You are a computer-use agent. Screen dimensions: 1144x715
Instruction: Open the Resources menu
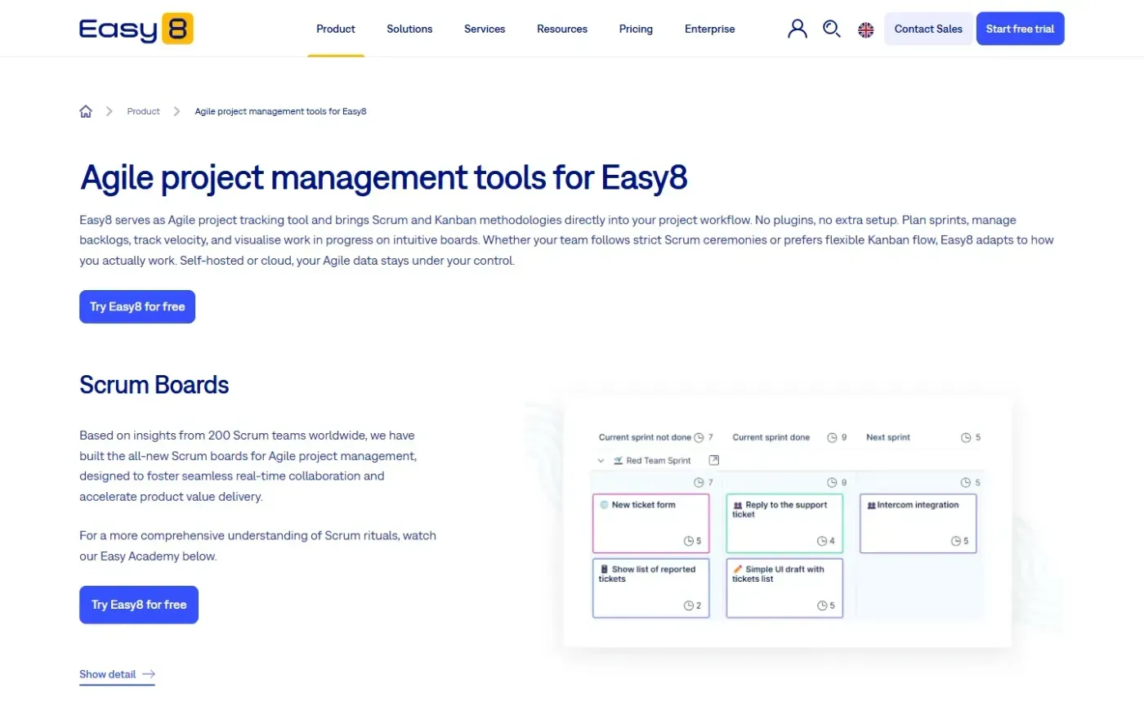[562, 29]
